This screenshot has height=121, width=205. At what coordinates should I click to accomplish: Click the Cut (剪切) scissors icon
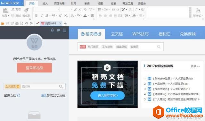[x=13, y=9]
